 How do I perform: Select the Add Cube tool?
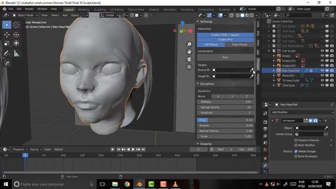(x=7, y=63)
